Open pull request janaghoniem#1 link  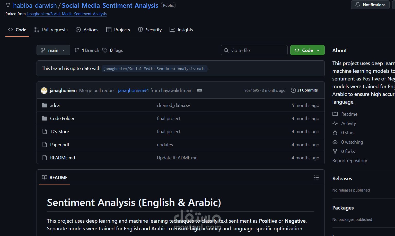pos(134,90)
